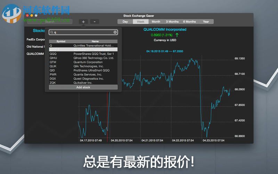Click the plus button to add stock
The image size is (278, 174).
pyautogui.click(x=83, y=22)
